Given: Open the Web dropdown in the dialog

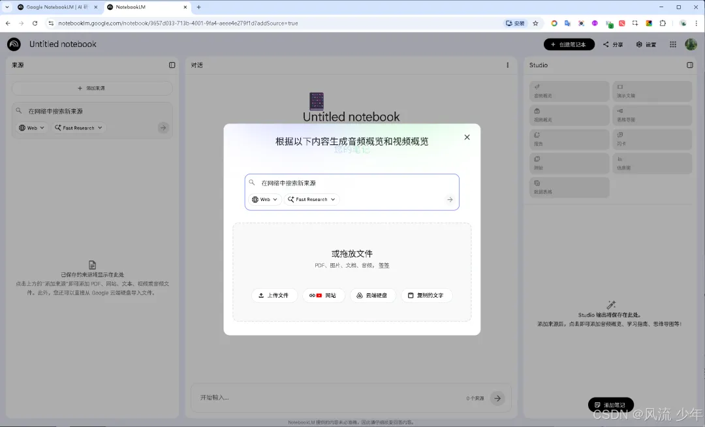Looking at the screenshot, I should [264, 200].
